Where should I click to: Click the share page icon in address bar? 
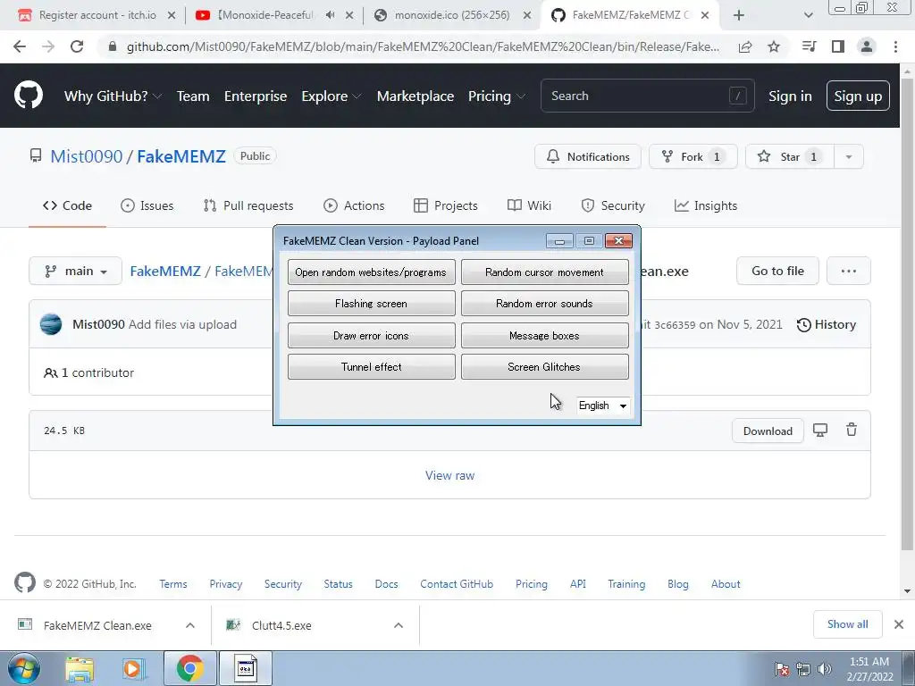tap(745, 46)
